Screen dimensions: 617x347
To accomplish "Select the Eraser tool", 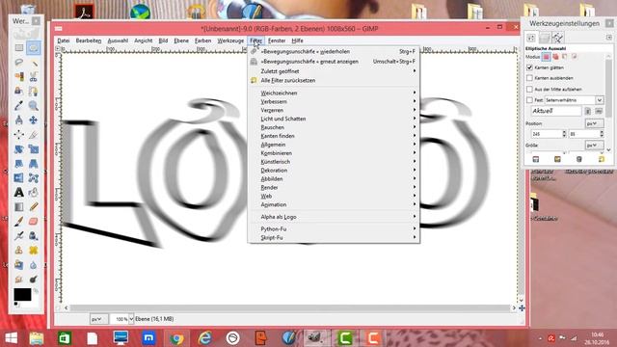I will (x=34, y=221).
